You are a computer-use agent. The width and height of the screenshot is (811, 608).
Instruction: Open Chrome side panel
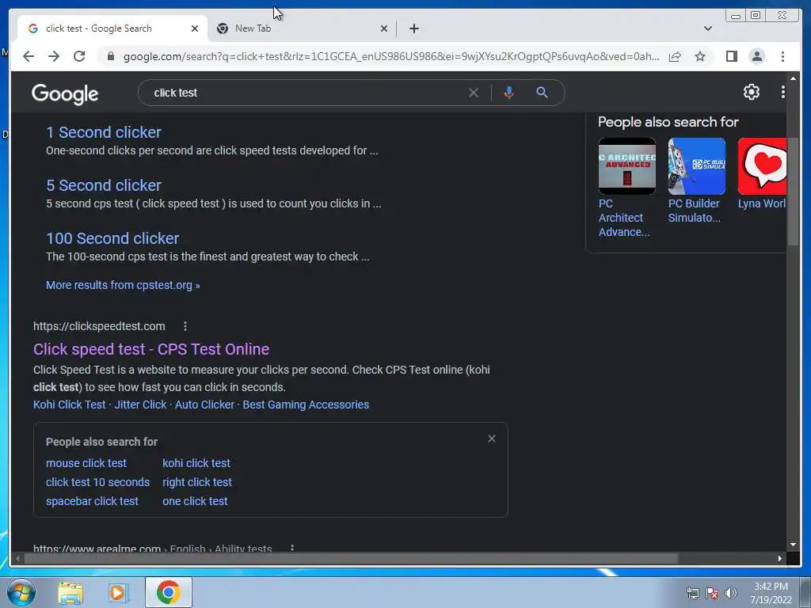(731, 56)
